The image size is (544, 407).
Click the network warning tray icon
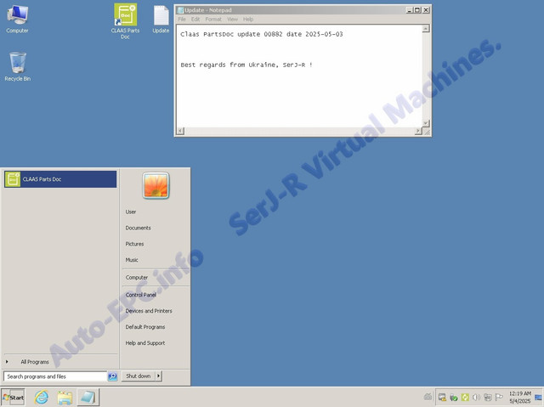[442, 398]
